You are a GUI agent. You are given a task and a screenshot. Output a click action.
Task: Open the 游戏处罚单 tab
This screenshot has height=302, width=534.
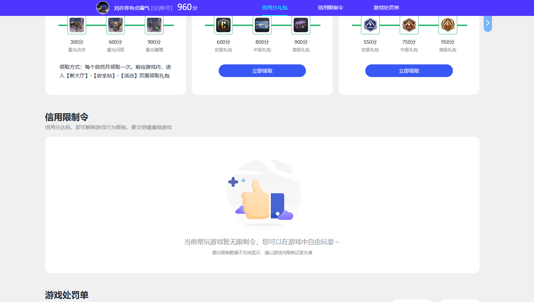pyautogui.click(x=386, y=7)
